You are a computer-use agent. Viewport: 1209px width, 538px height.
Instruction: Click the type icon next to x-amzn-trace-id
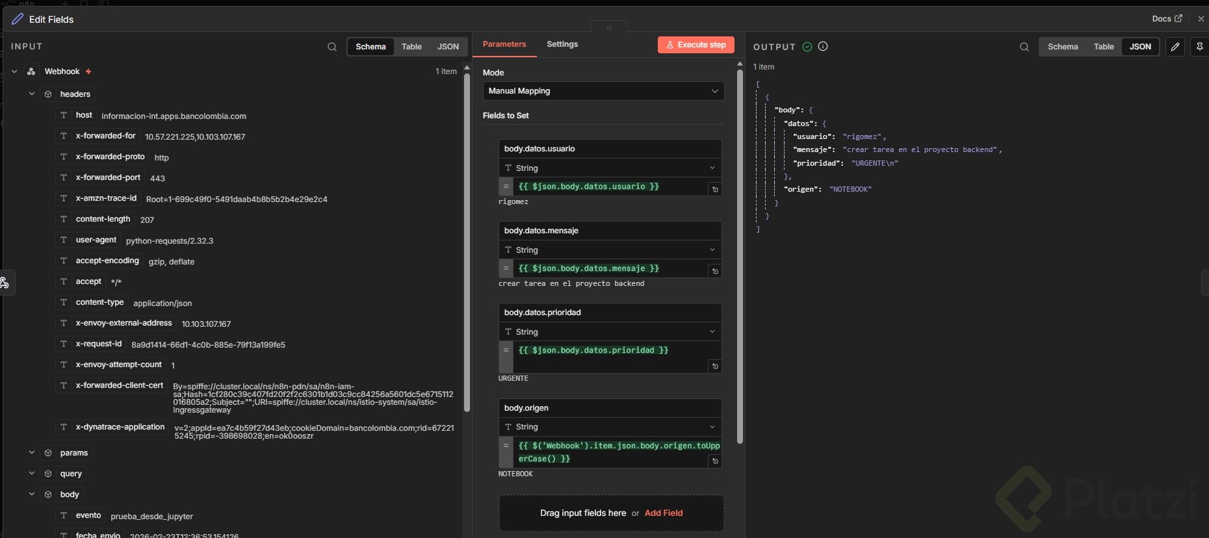pyautogui.click(x=64, y=198)
